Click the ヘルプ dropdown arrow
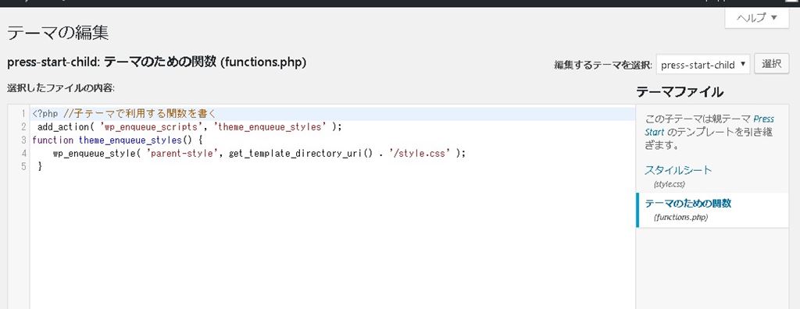Viewport: 800px width, 309px height. pyautogui.click(x=773, y=19)
